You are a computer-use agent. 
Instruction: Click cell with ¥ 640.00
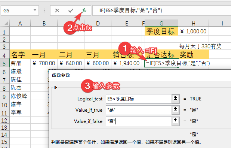point(71,63)
